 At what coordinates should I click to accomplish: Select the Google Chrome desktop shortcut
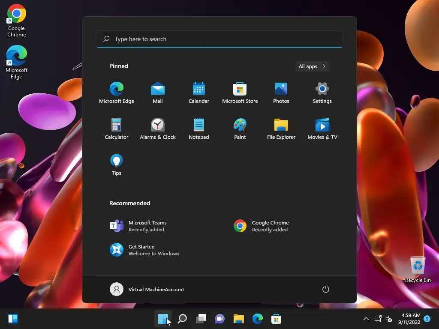(x=17, y=21)
